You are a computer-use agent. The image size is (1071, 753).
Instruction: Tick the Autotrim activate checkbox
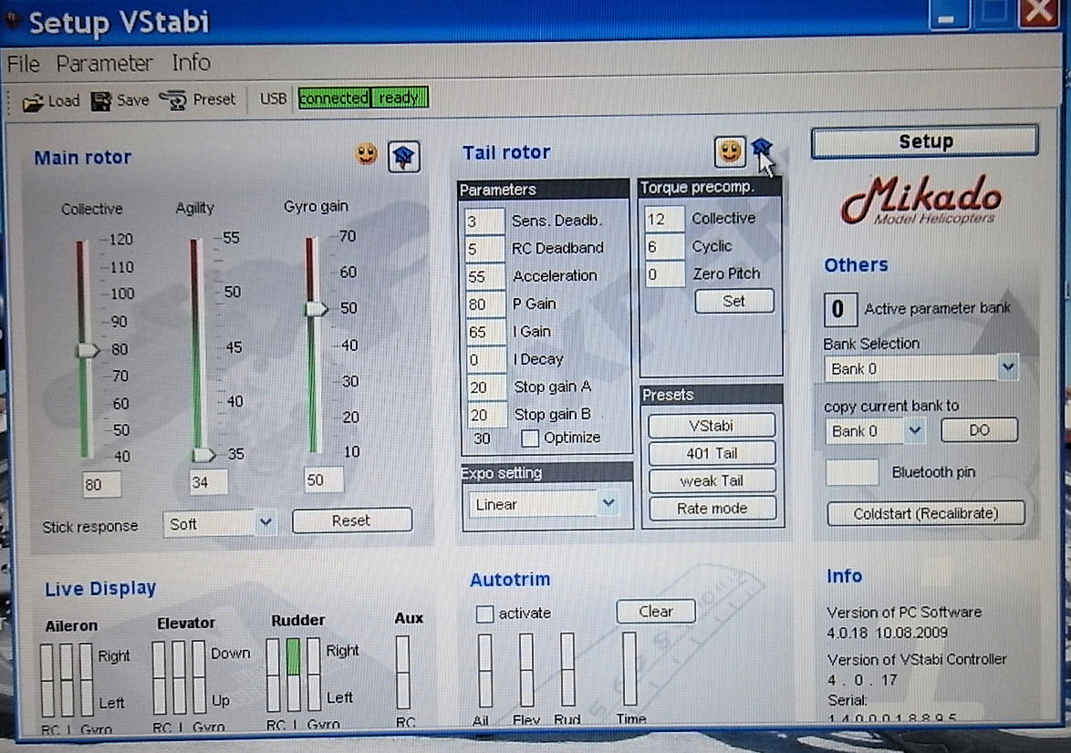coord(484,614)
